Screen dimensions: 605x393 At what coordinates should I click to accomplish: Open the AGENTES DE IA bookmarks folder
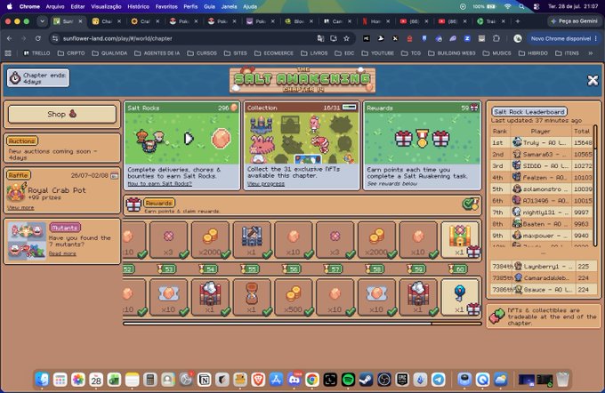tap(157, 53)
